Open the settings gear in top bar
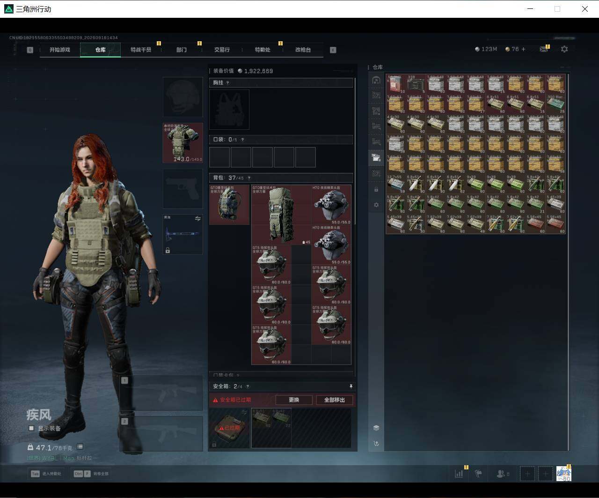599x498 pixels. coord(564,49)
